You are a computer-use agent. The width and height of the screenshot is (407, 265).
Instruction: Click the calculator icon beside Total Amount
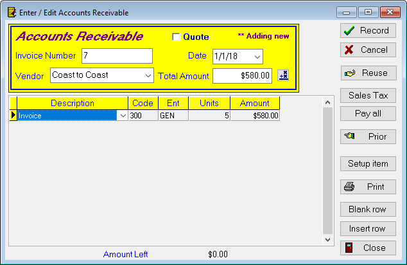[x=283, y=76]
